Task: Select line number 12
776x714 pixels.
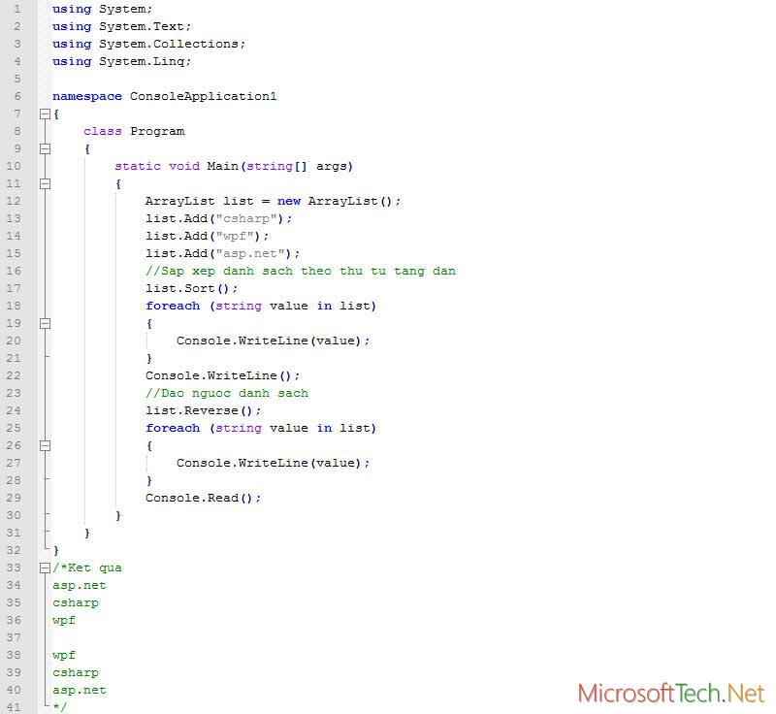Action: [x=16, y=201]
